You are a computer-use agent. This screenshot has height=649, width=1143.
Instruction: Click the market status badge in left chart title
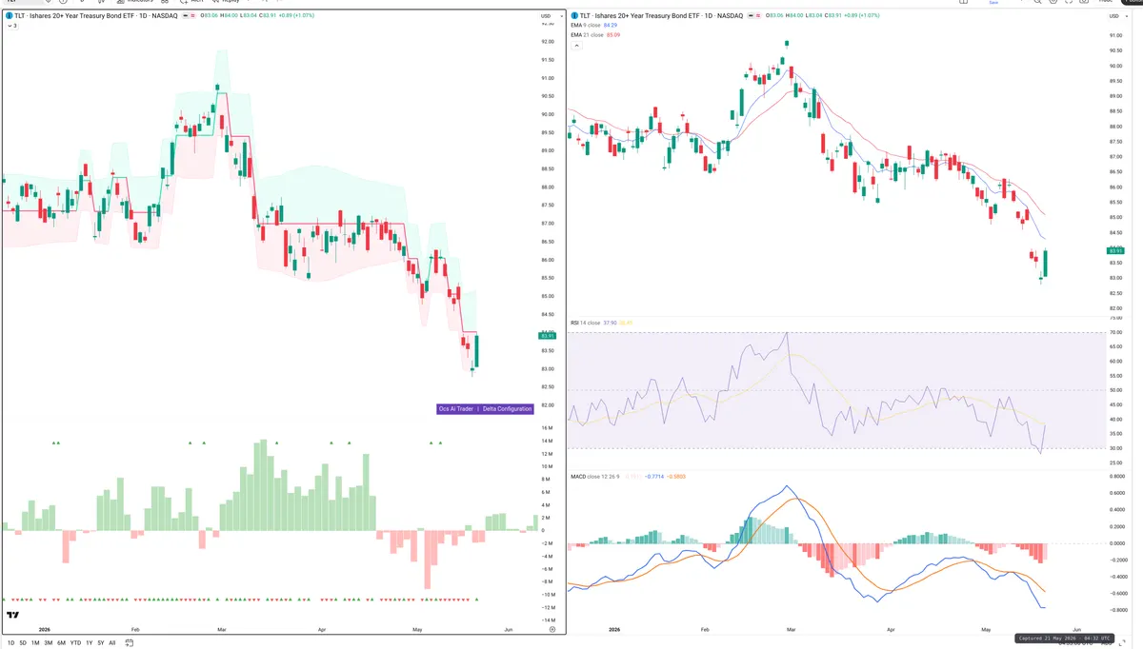190,16
